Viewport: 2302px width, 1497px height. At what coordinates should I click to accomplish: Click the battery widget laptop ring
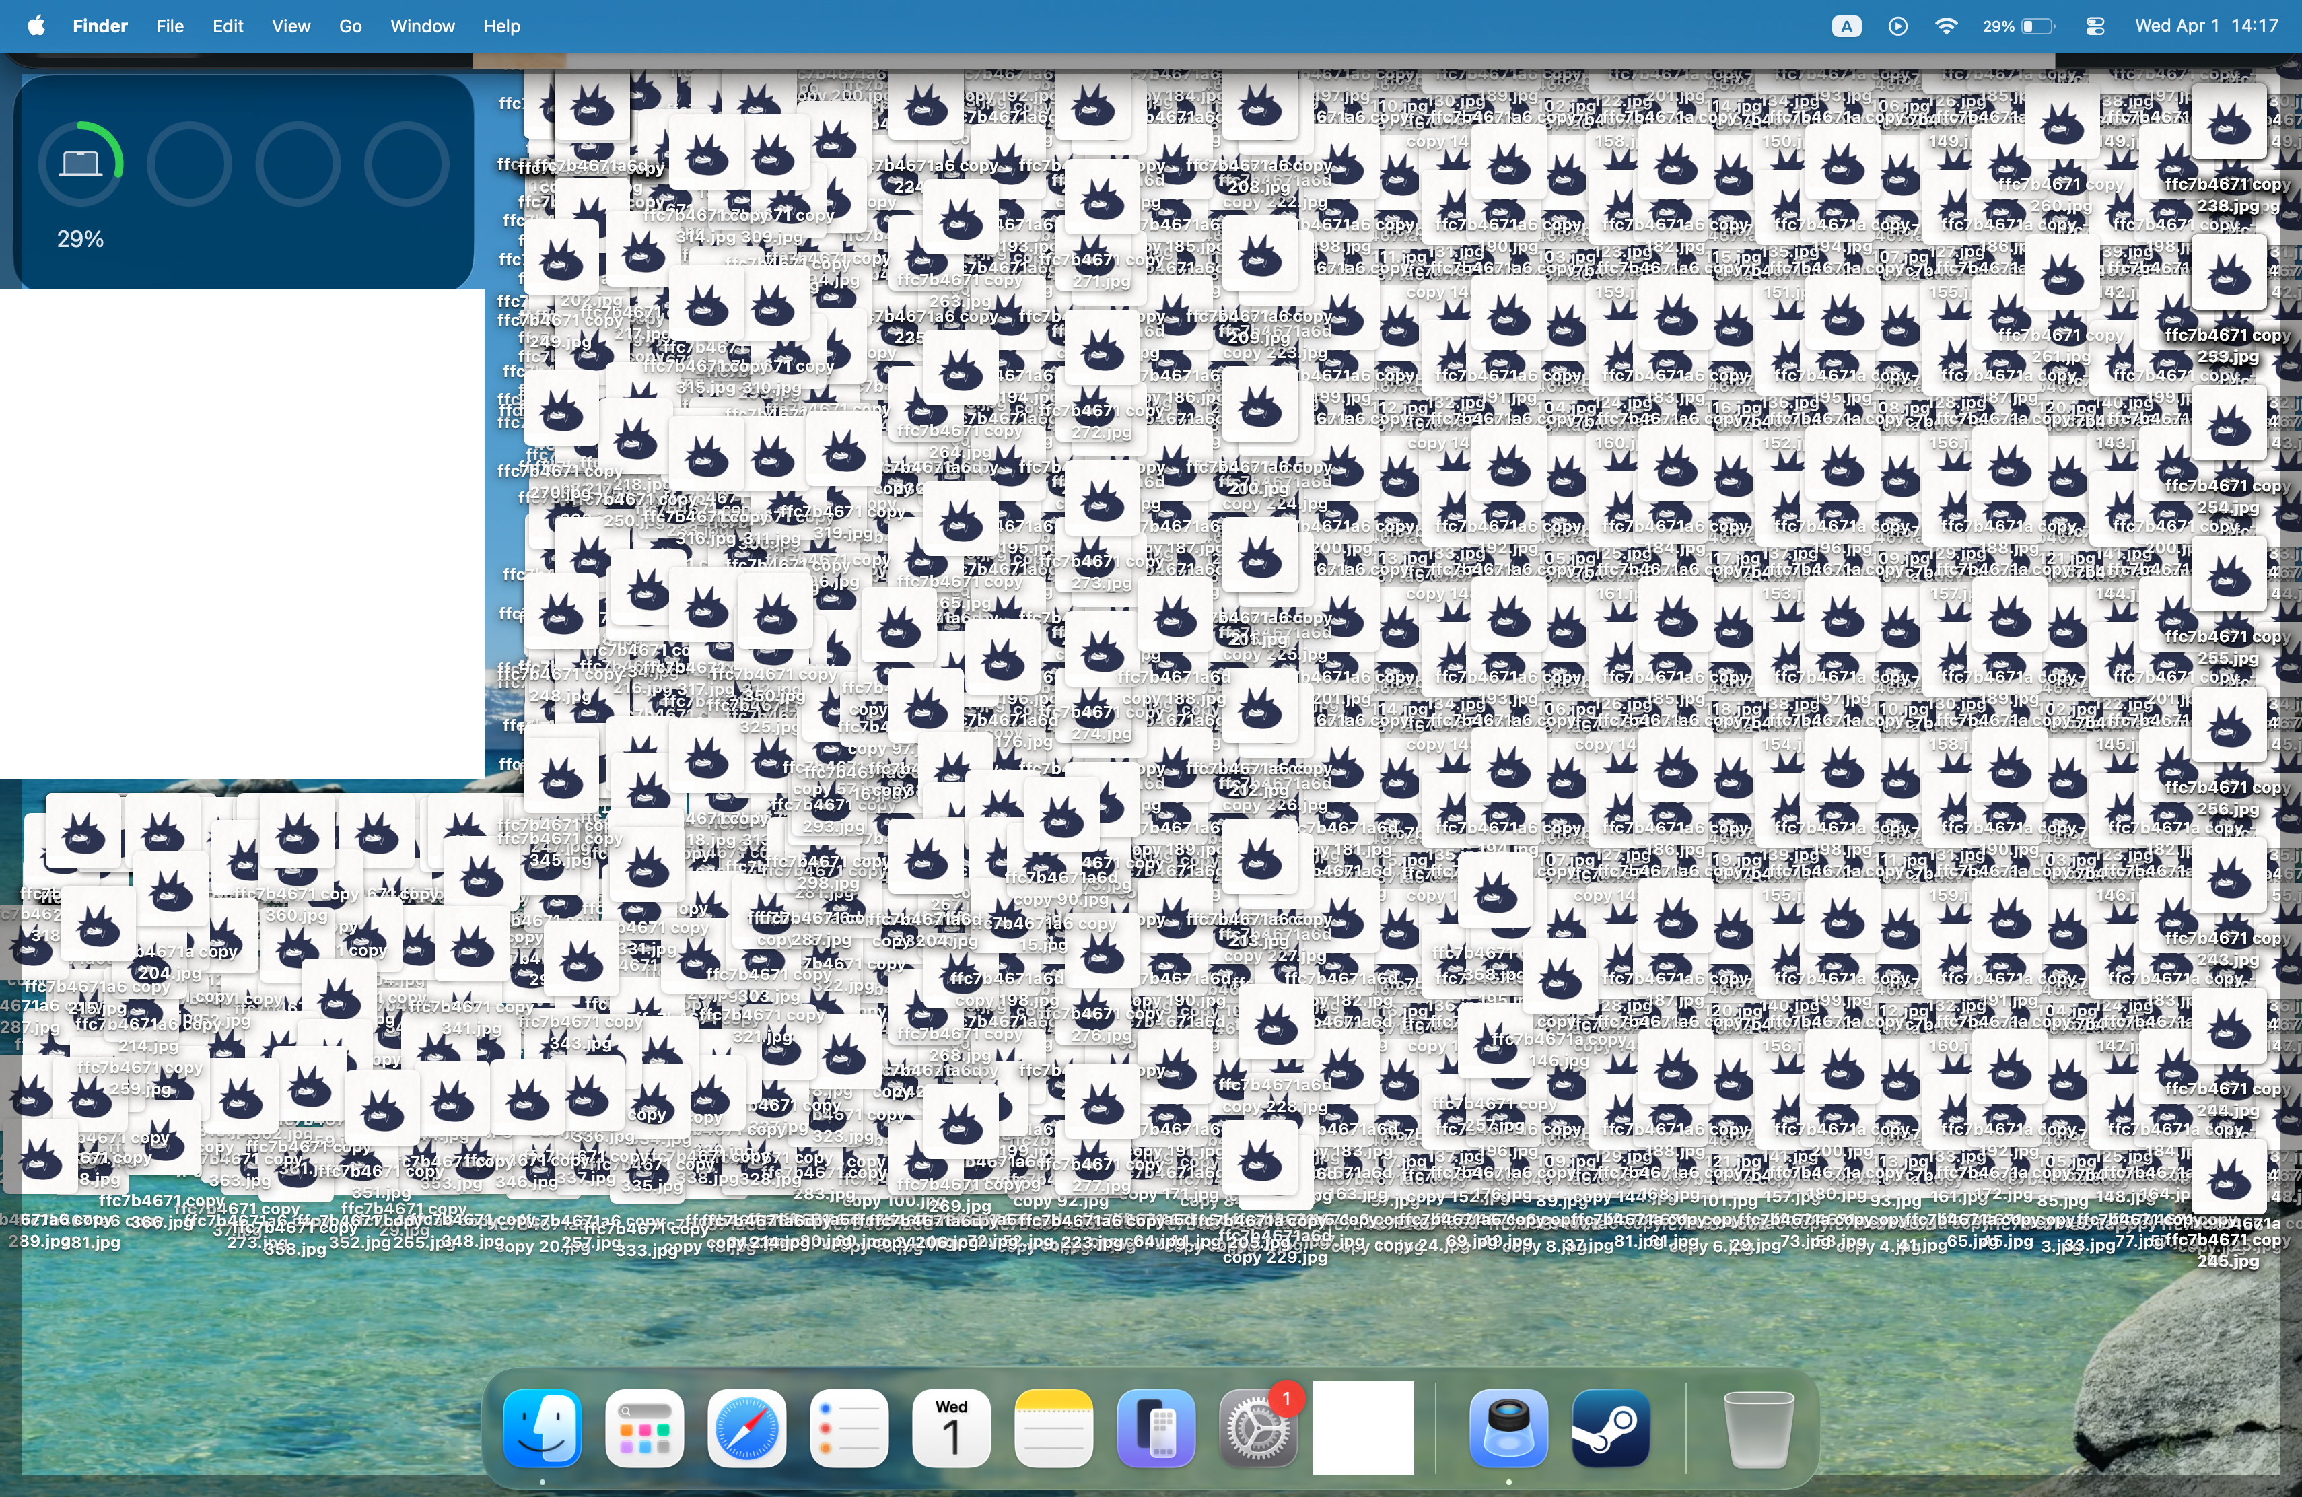[x=81, y=164]
